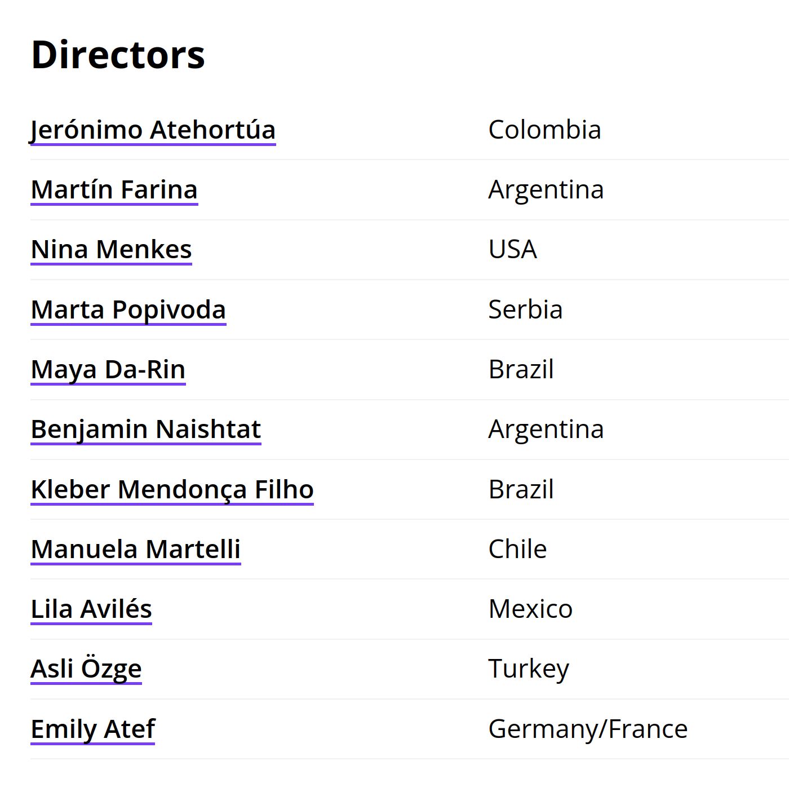Visit Marta Popivoda's director page

coord(128,310)
